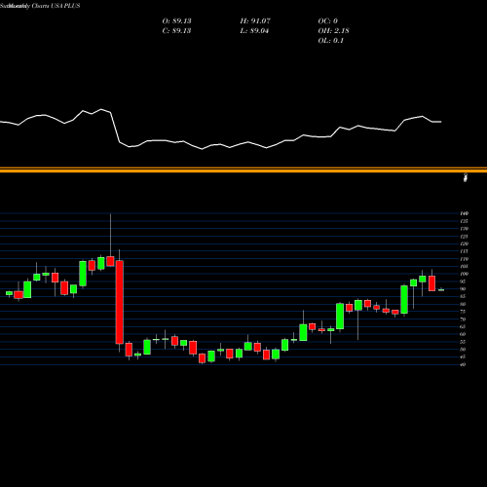Click the "Charts USA PLUS" title text
This screenshot has width=487, height=487.
[x=56, y=6]
